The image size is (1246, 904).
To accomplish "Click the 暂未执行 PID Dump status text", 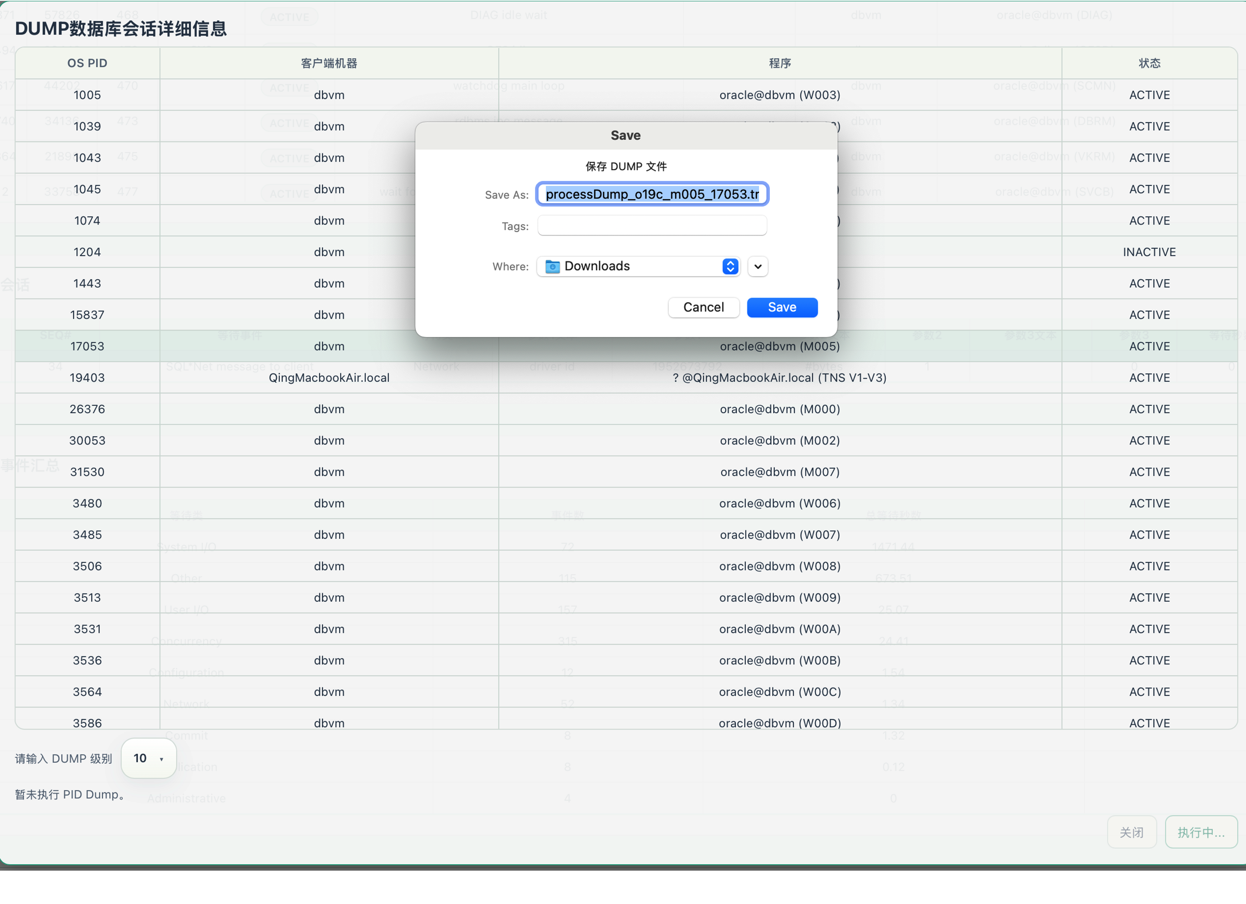I will coord(70,795).
